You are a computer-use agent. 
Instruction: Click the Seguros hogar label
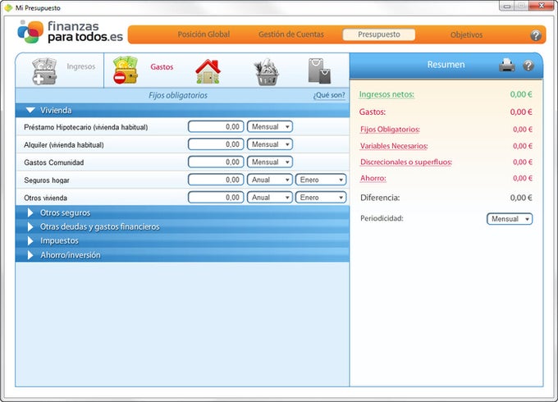47,180
